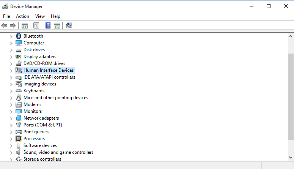Click the Show/Hide Console Tree icon
Viewport: 294px width, 169px height.
25,26
